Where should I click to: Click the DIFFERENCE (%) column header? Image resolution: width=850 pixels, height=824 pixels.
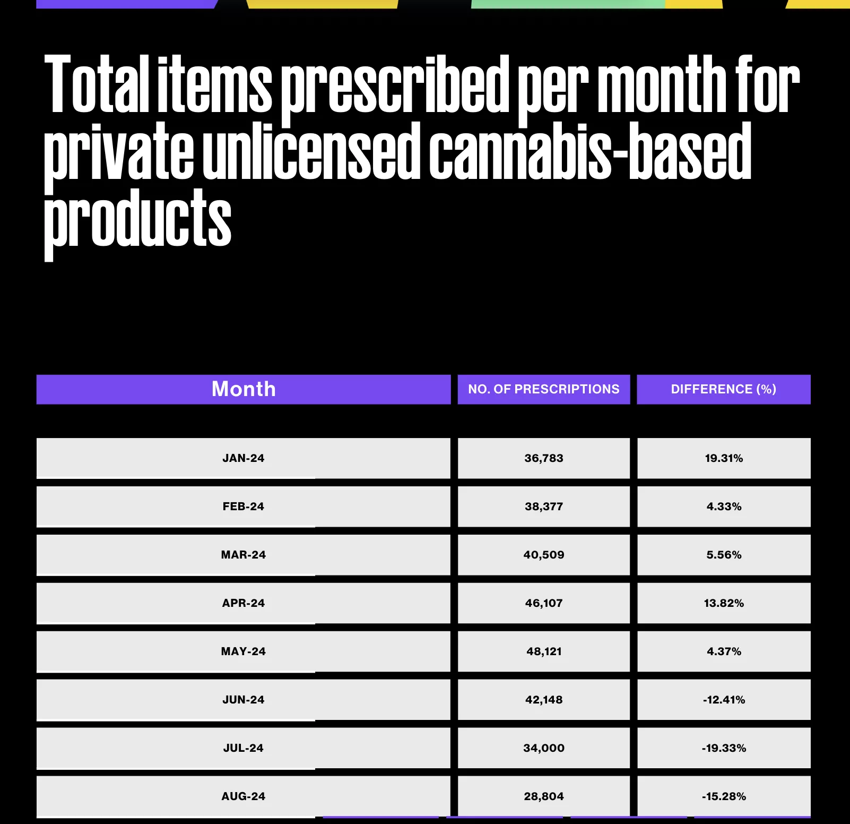point(724,389)
